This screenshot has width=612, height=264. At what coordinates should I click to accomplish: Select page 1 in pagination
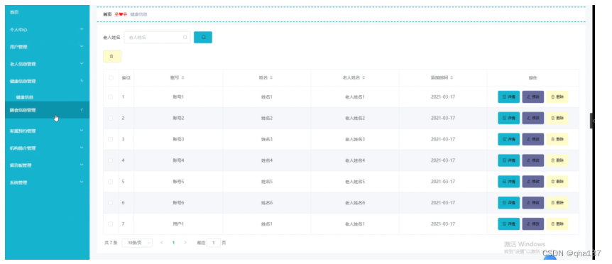point(173,243)
